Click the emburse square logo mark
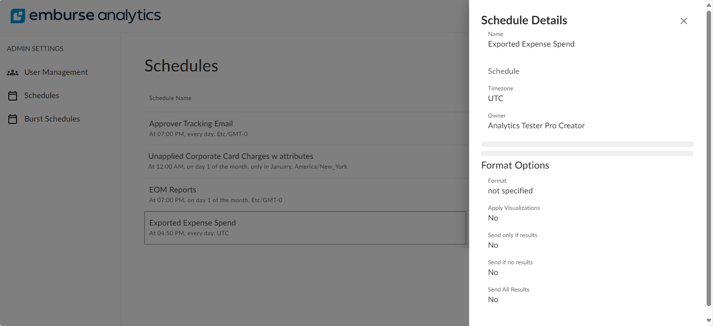 point(17,16)
